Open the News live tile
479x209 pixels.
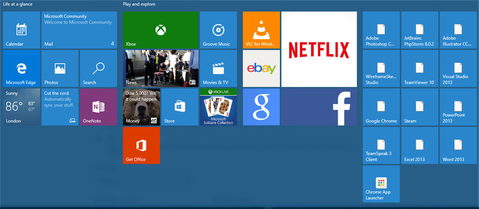[x=161, y=68]
